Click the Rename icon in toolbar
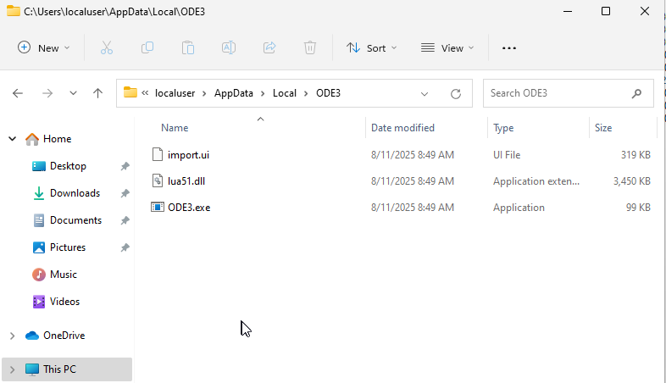This screenshot has height=383, width=666. coord(229,48)
